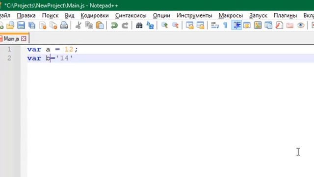
Task: Toggle file monitoring eye icon
Action: coord(301,26)
